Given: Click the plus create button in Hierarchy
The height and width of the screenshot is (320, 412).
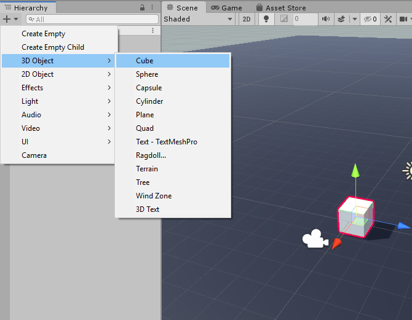Looking at the screenshot, I should click(7, 20).
